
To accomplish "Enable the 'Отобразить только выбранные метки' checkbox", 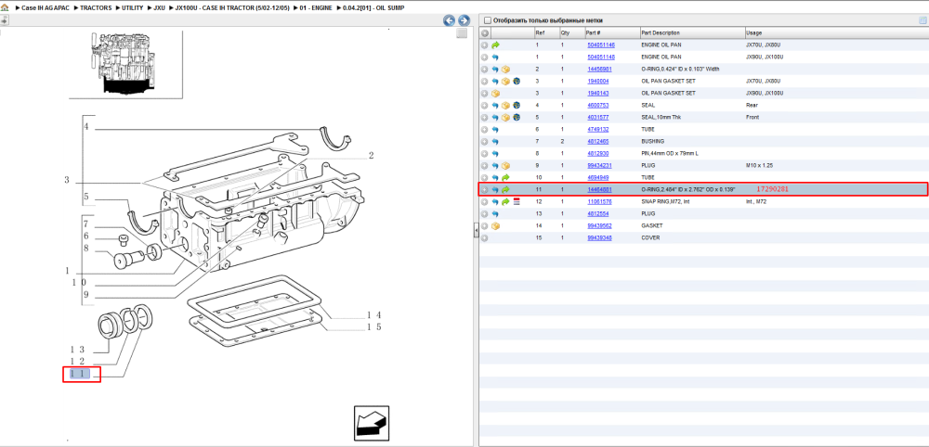I will pyautogui.click(x=488, y=20).
